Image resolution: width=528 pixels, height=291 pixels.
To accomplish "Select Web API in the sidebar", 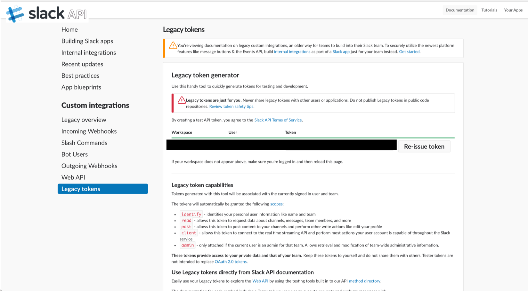I will [x=73, y=177].
